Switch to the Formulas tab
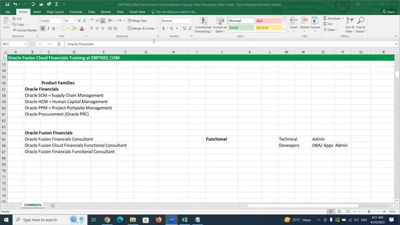Viewport: 400px width, 225px height. (76, 12)
